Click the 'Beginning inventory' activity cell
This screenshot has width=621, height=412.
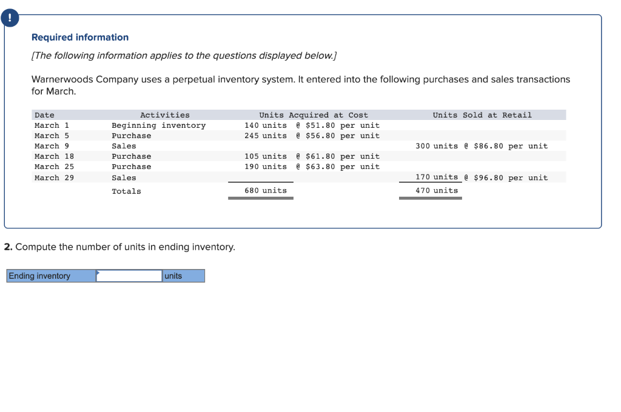pos(159,125)
